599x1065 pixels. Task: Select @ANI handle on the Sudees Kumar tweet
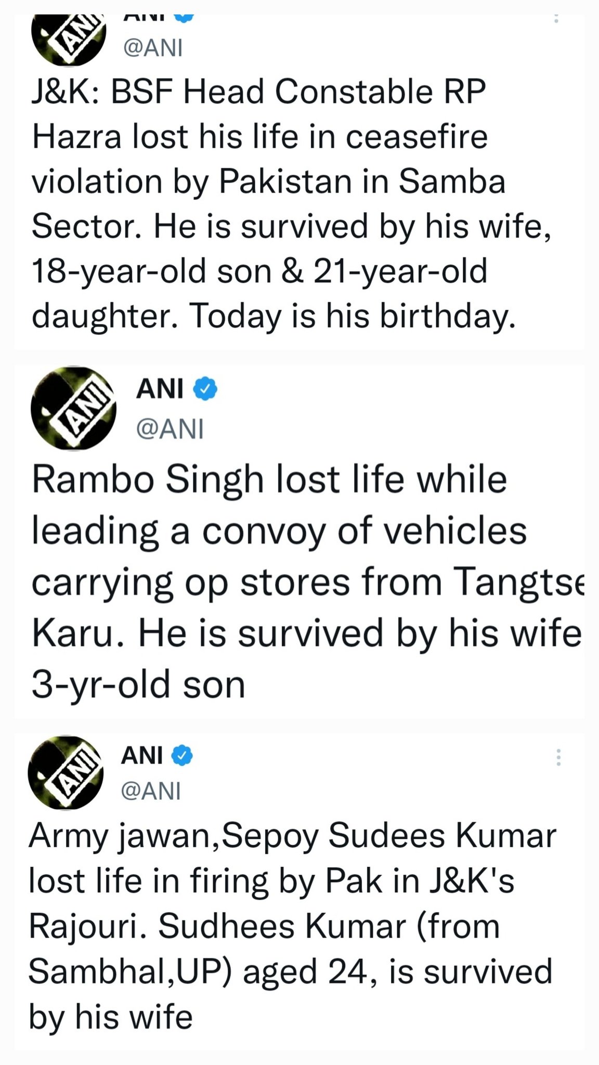coord(151,791)
